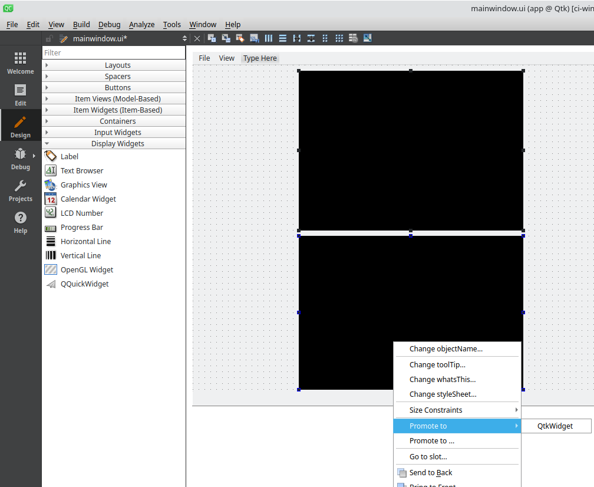Open the Debug mode in sidebar

coord(21,159)
